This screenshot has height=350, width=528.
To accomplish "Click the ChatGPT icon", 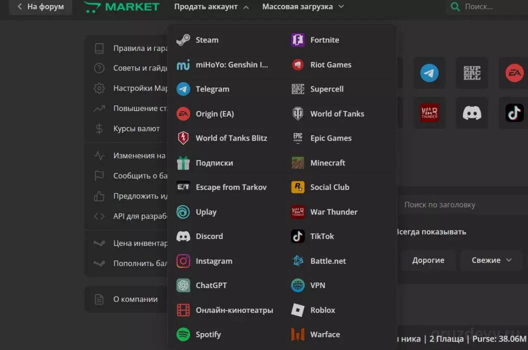I will point(183,285).
